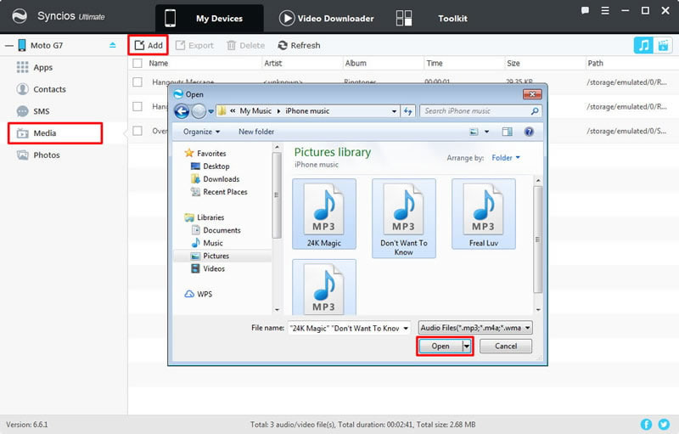Select Downloads in navigation pane
This screenshot has width=679, height=434.
(216, 179)
